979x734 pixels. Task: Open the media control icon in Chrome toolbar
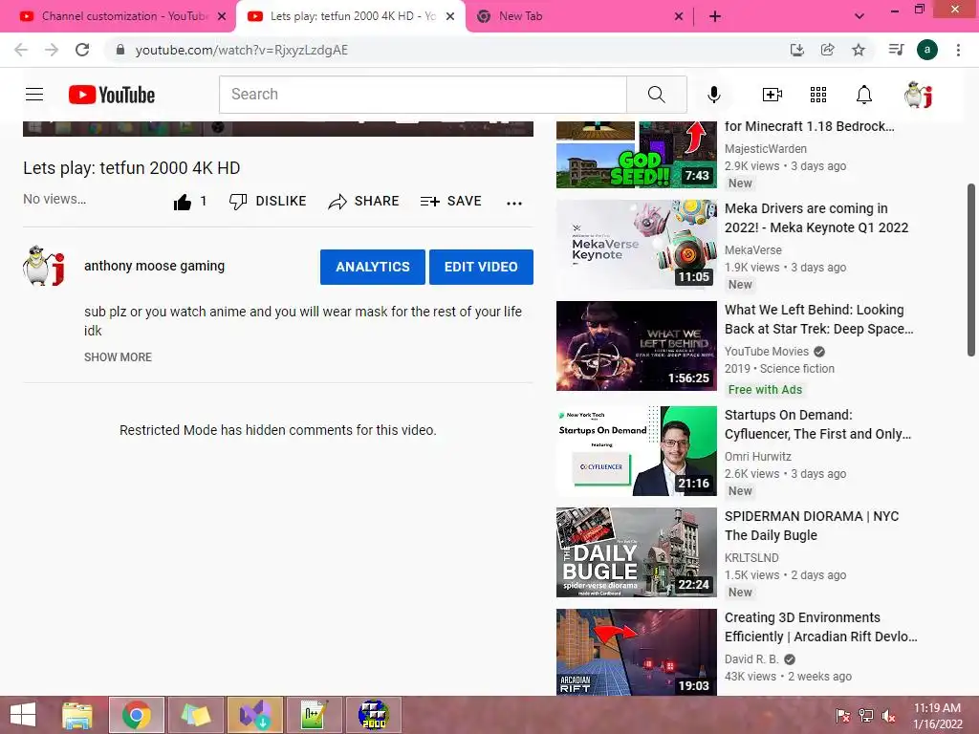click(896, 50)
